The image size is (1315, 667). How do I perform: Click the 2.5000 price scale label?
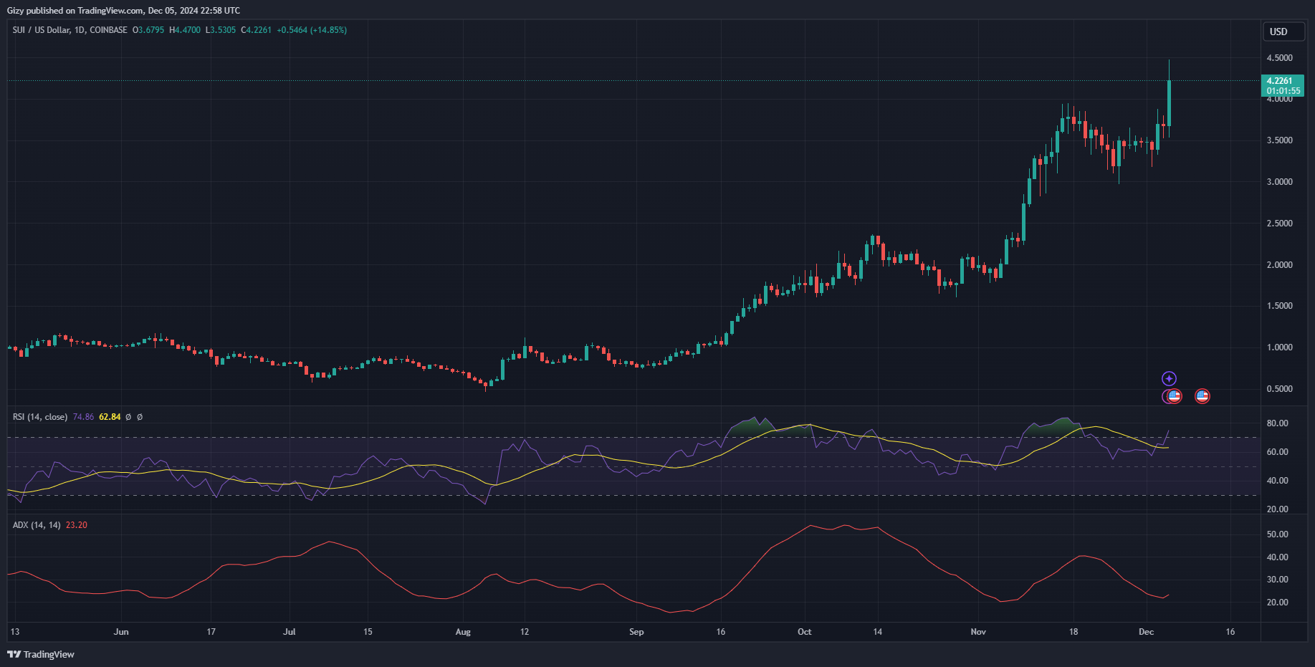pos(1279,224)
